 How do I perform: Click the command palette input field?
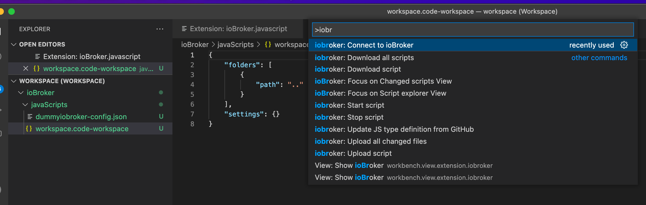pos(473,30)
